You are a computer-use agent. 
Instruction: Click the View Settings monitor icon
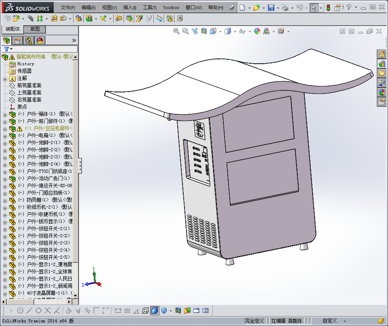point(281,31)
